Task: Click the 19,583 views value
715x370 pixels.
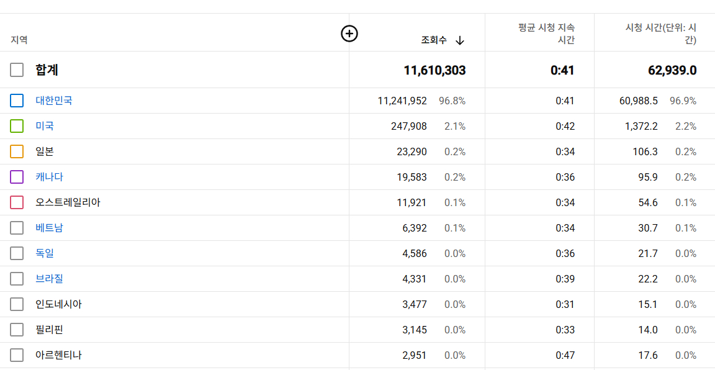Action: [x=412, y=177]
